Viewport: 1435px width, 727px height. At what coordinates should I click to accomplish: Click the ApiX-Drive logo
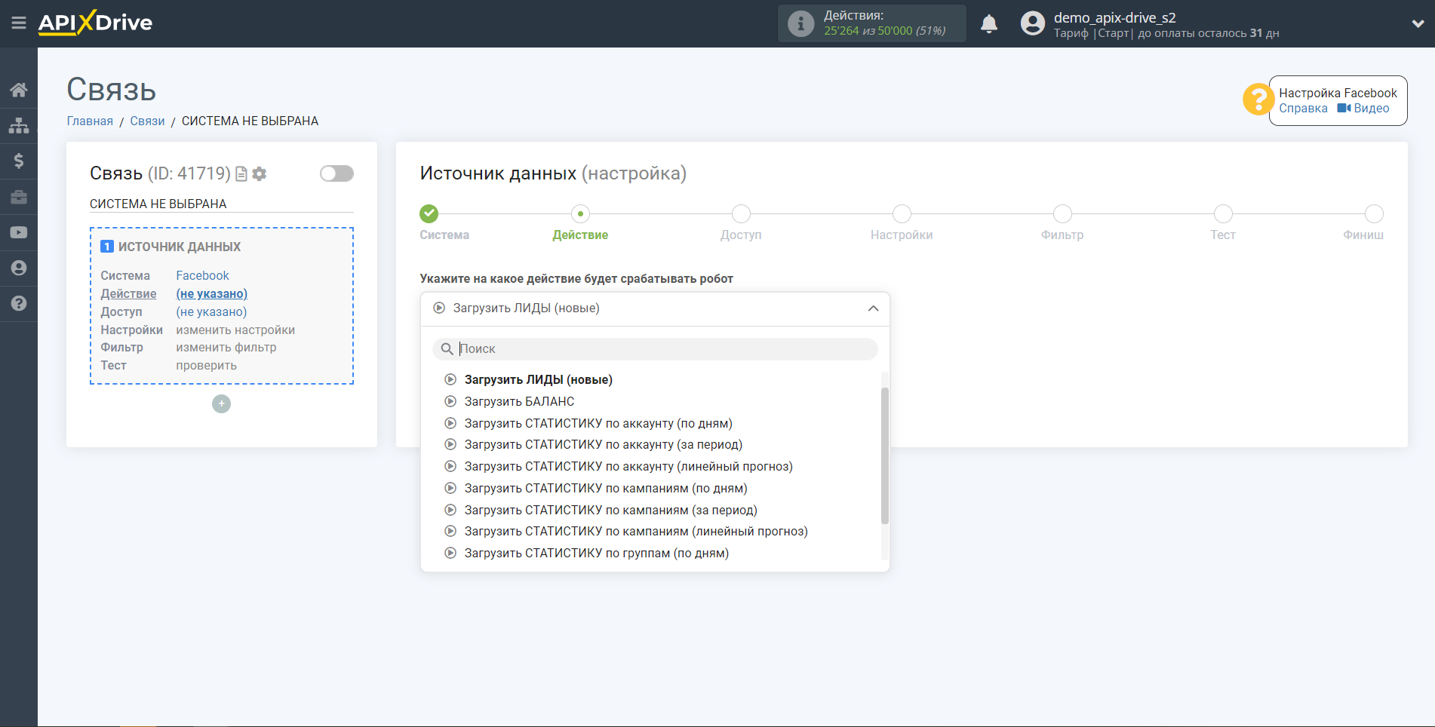coord(95,23)
